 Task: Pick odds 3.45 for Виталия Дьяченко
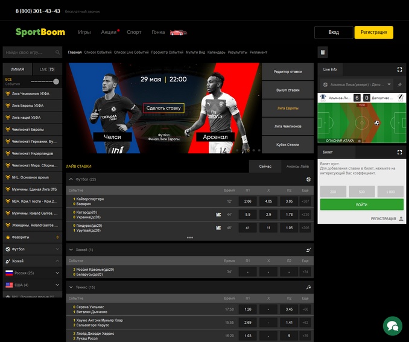coord(289,309)
